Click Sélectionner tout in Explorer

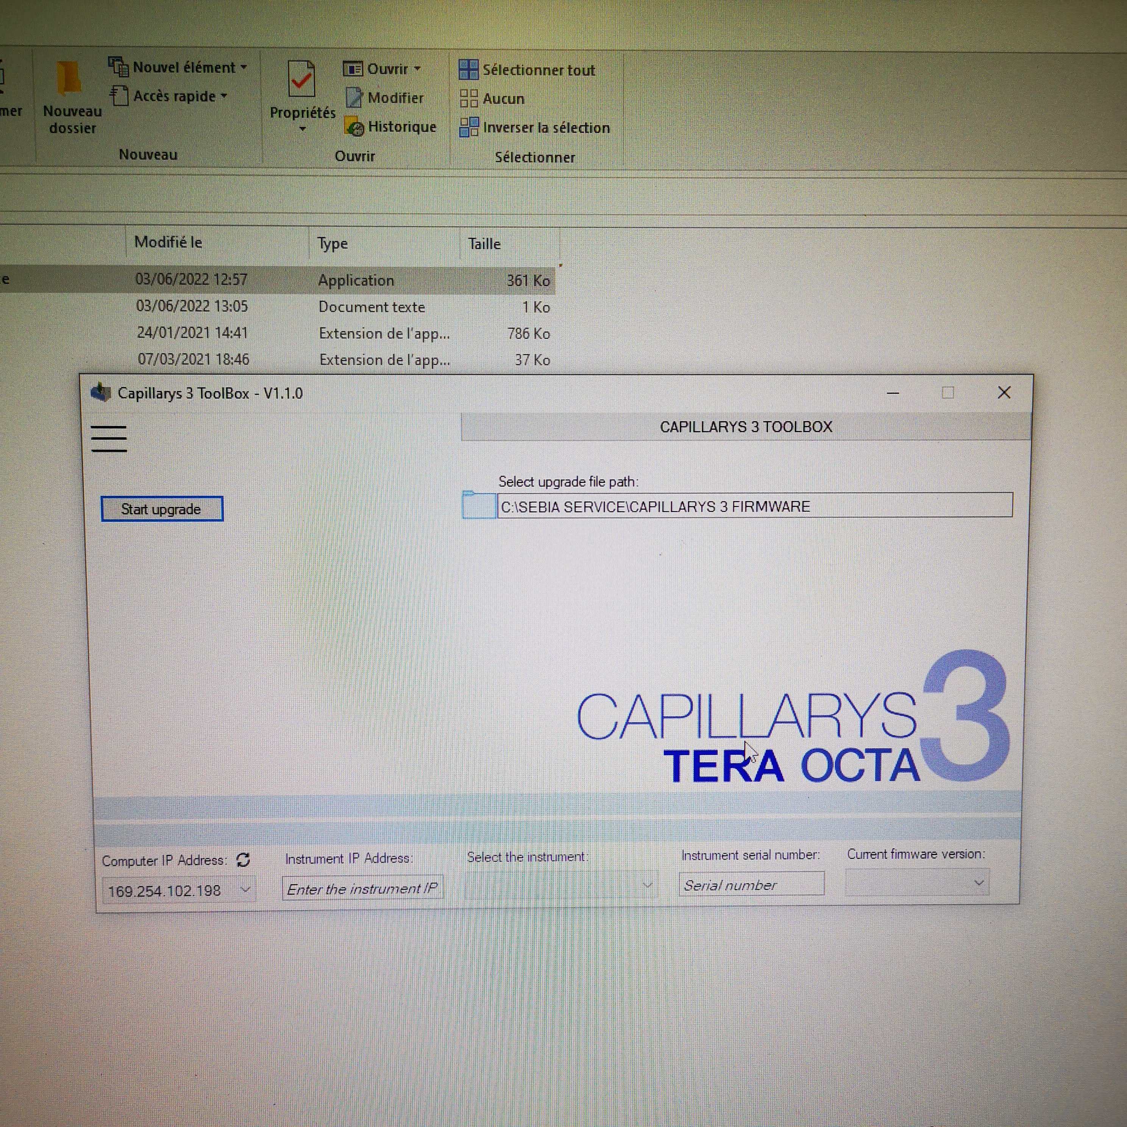(527, 70)
